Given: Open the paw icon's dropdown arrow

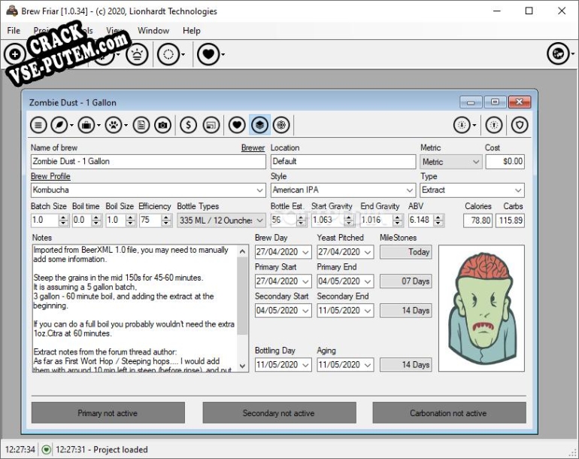Looking at the screenshot, I should coord(126,125).
